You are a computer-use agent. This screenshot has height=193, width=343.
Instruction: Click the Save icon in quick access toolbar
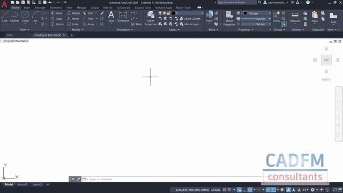point(23,2)
